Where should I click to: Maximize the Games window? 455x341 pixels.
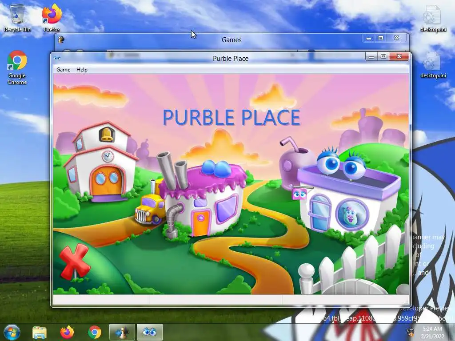tap(381, 38)
